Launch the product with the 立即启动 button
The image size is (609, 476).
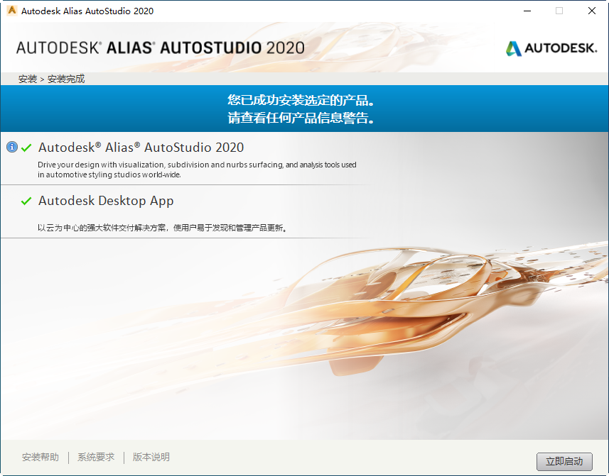564,461
